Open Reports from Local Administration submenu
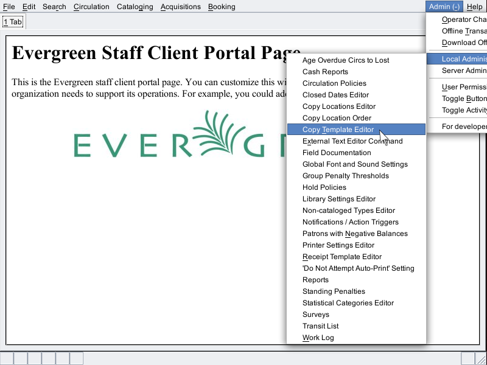487x365 pixels. (356, 280)
